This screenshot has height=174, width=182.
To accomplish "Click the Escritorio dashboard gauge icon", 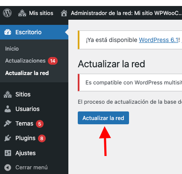I will 8,32.
